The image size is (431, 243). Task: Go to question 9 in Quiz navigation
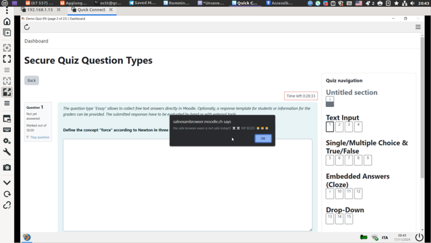coord(368,160)
